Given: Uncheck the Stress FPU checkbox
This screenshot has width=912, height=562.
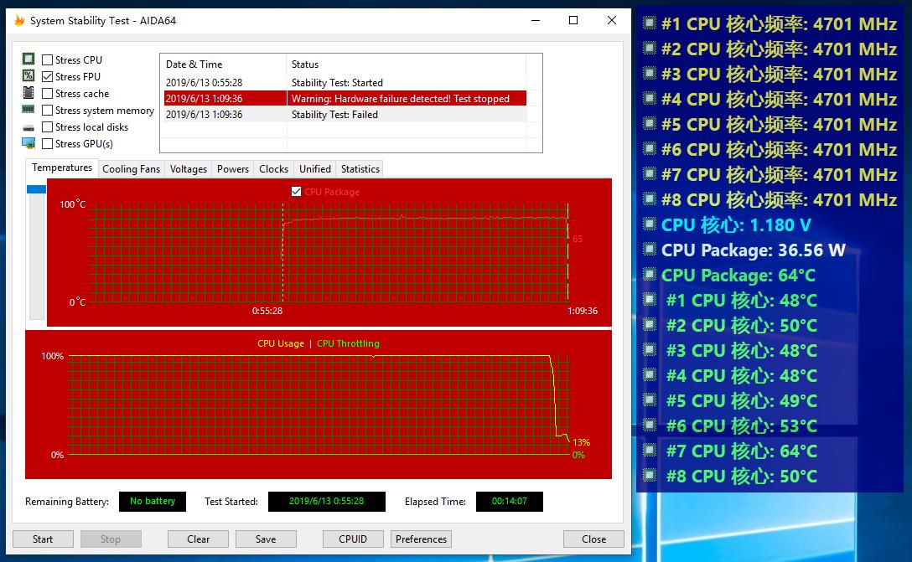Looking at the screenshot, I should point(48,76).
